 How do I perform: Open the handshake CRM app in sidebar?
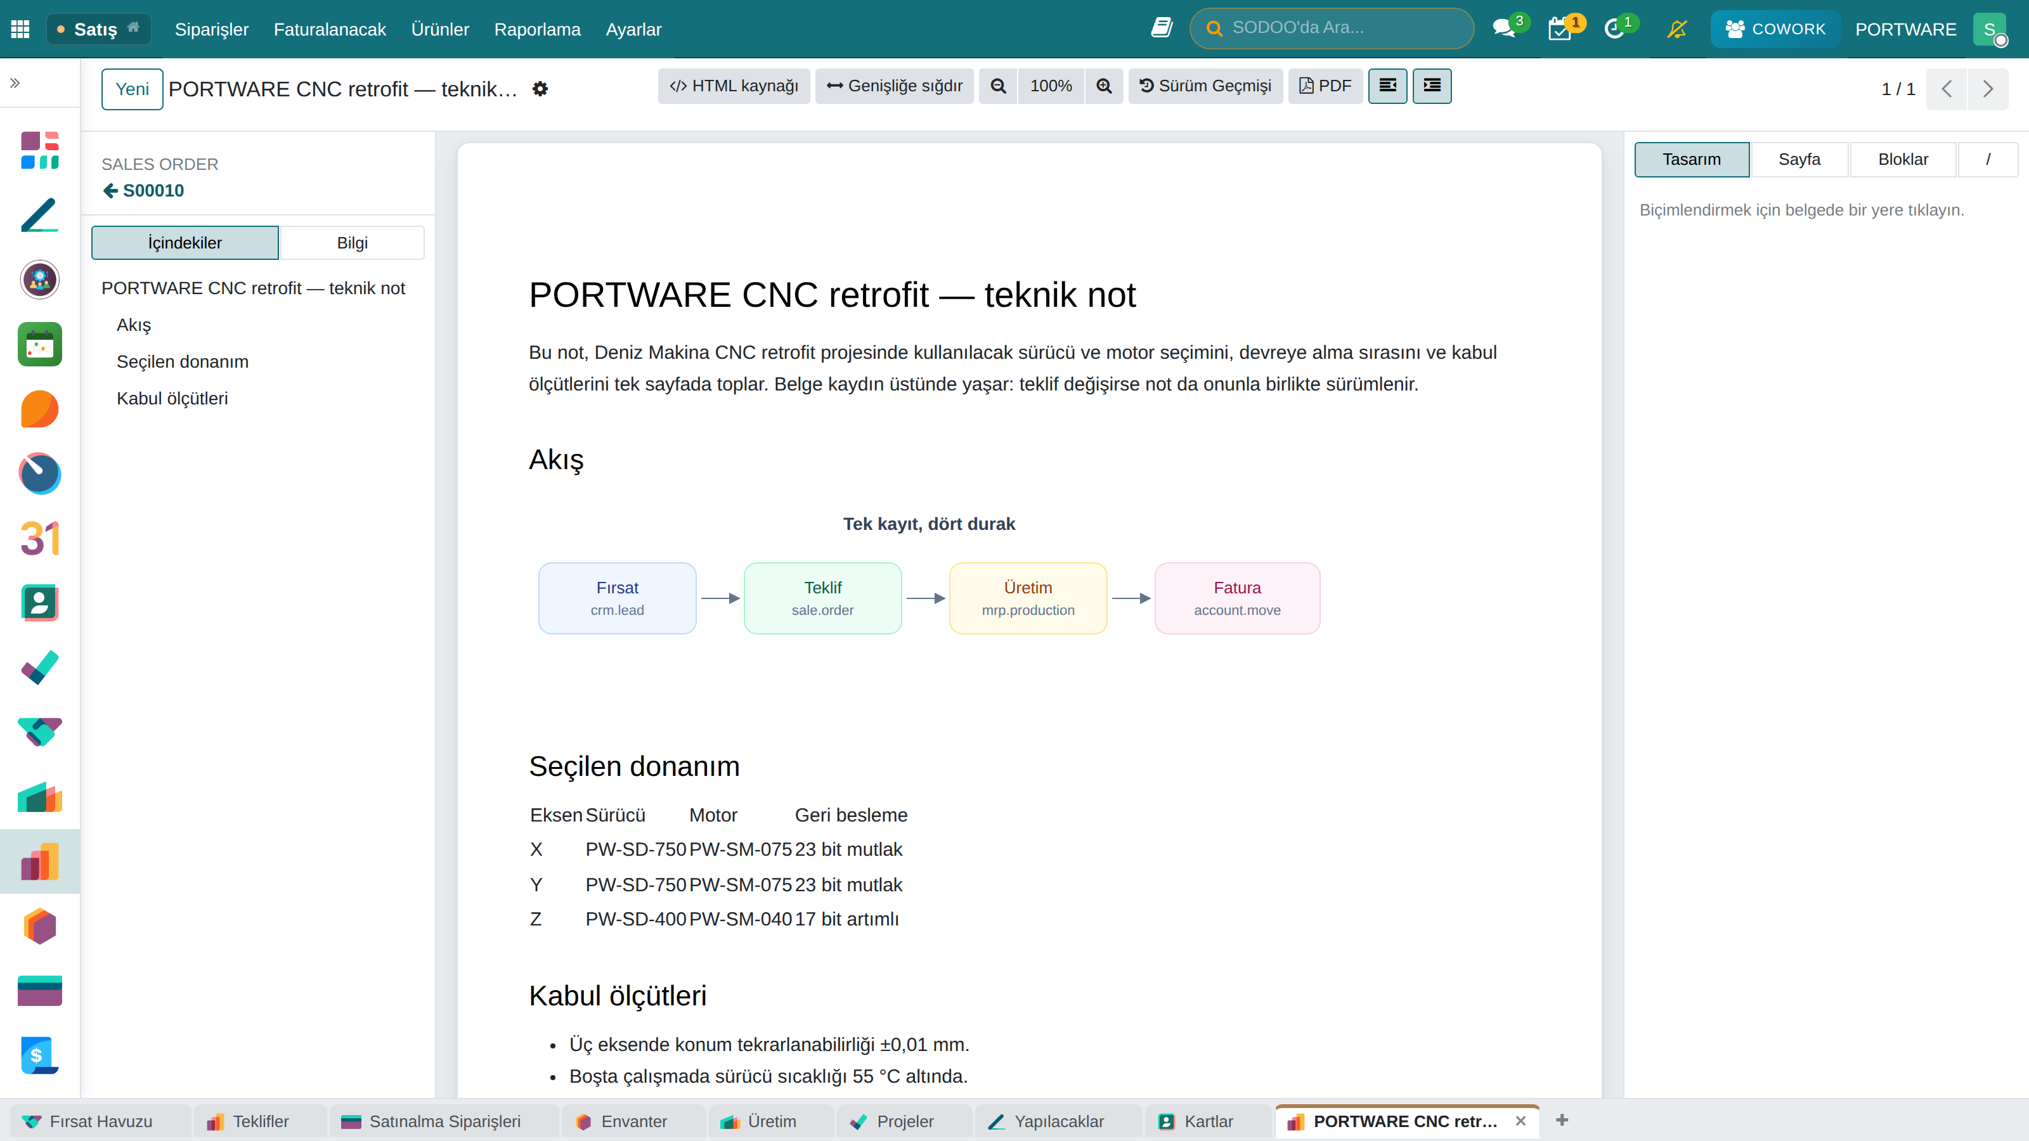[x=39, y=732]
